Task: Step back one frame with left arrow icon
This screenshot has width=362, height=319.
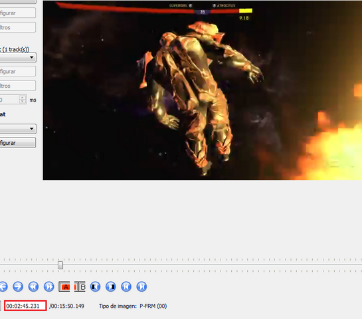Action: pyautogui.click(x=3, y=286)
